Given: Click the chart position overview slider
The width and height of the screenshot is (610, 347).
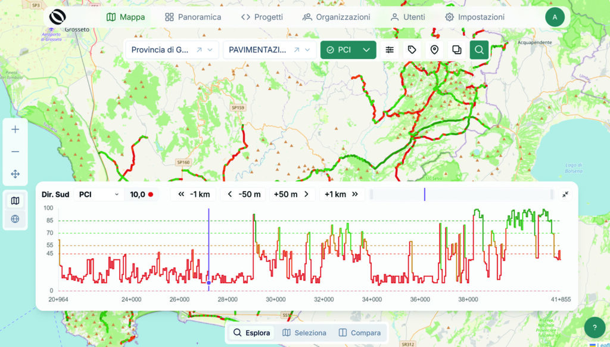Looking at the screenshot, I should (462, 194).
